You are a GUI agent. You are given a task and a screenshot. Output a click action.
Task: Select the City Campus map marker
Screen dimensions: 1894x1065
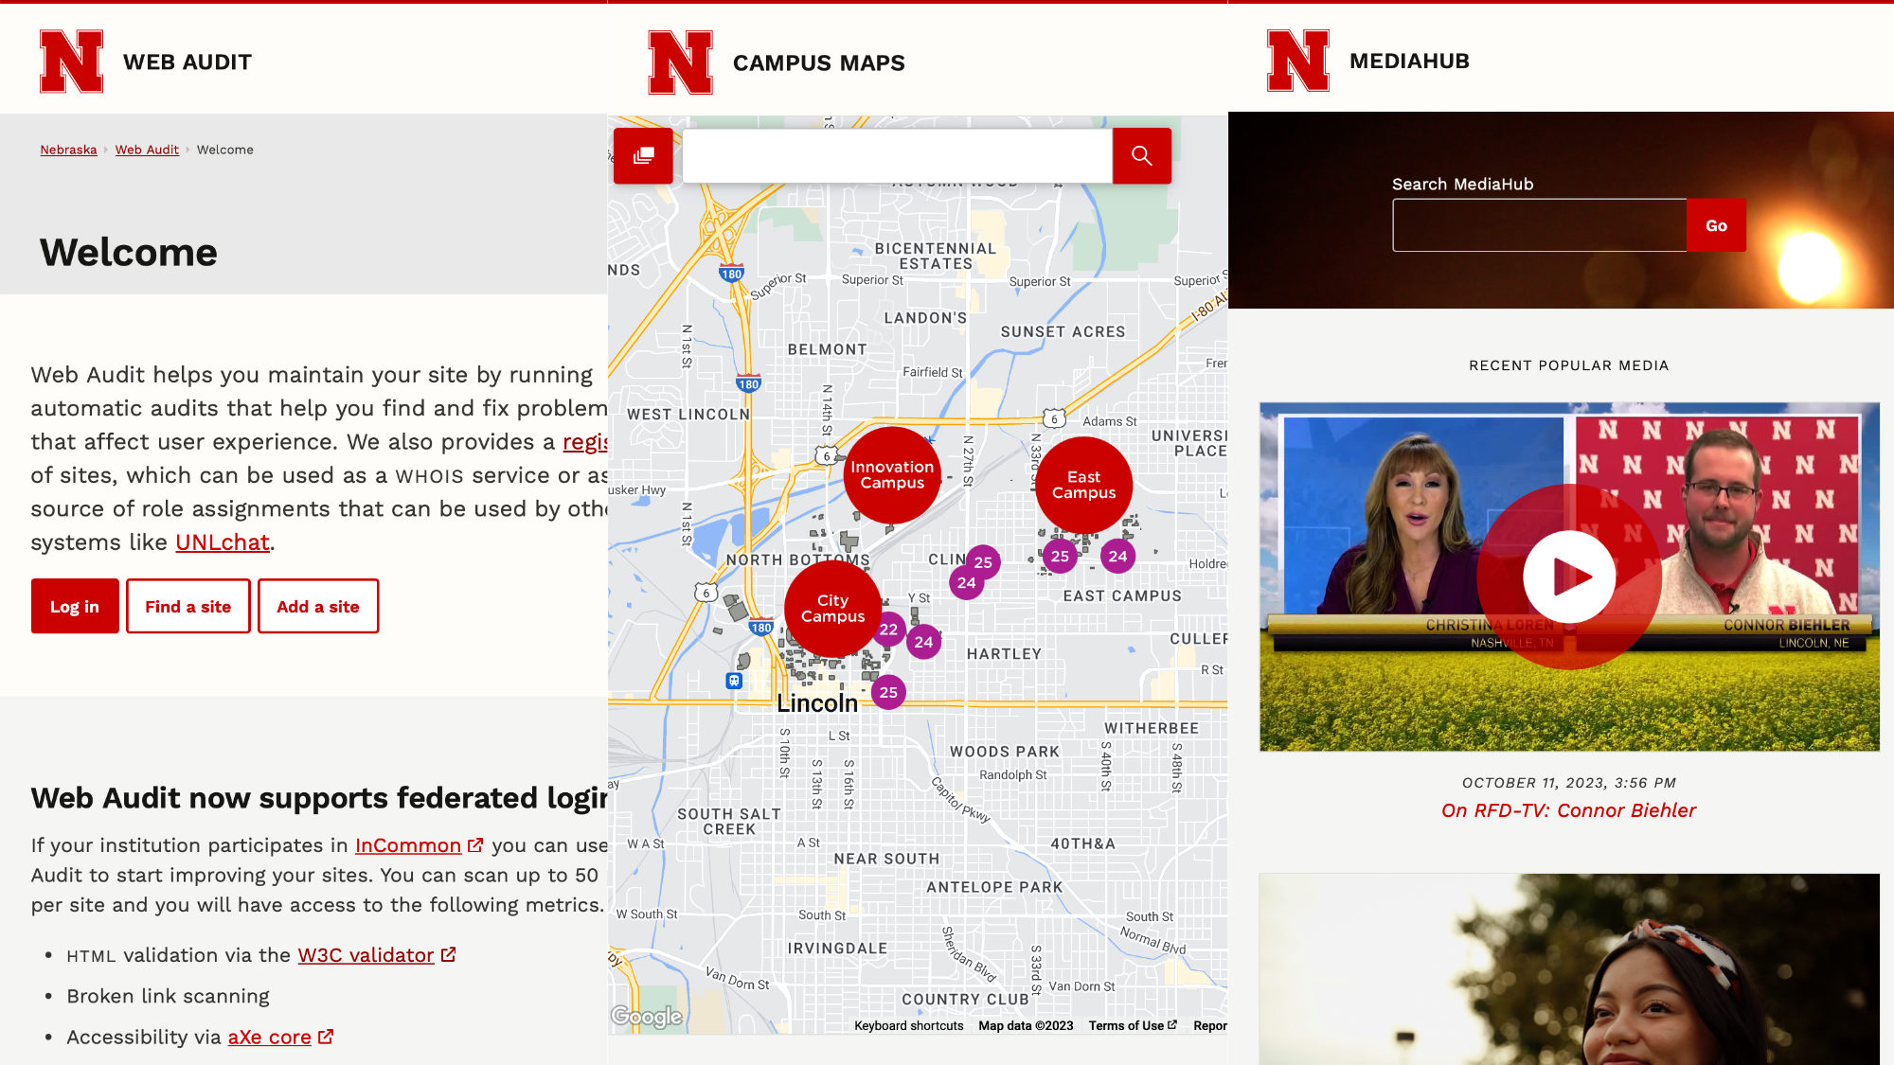point(832,609)
